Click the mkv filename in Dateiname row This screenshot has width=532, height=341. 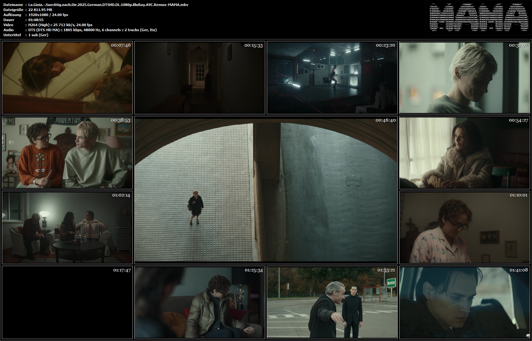coord(108,5)
